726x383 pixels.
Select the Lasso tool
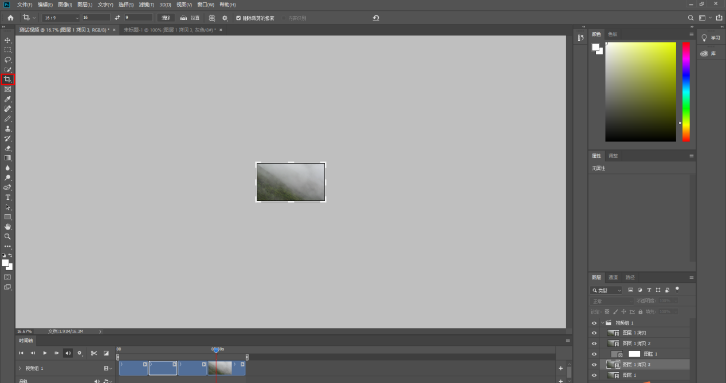click(x=7, y=60)
